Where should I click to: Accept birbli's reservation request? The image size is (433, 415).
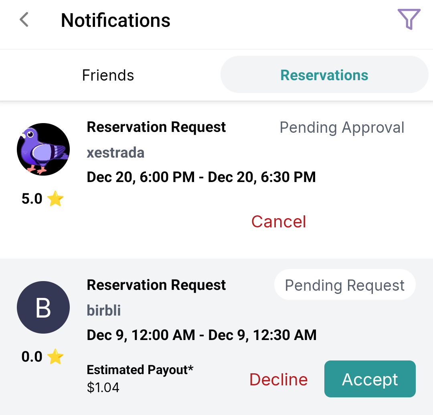tap(369, 379)
